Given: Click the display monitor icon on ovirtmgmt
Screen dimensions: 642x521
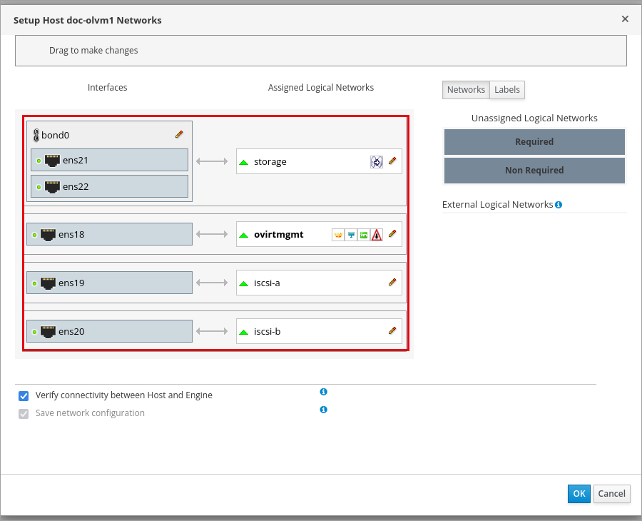Looking at the screenshot, I should coord(351,235).
